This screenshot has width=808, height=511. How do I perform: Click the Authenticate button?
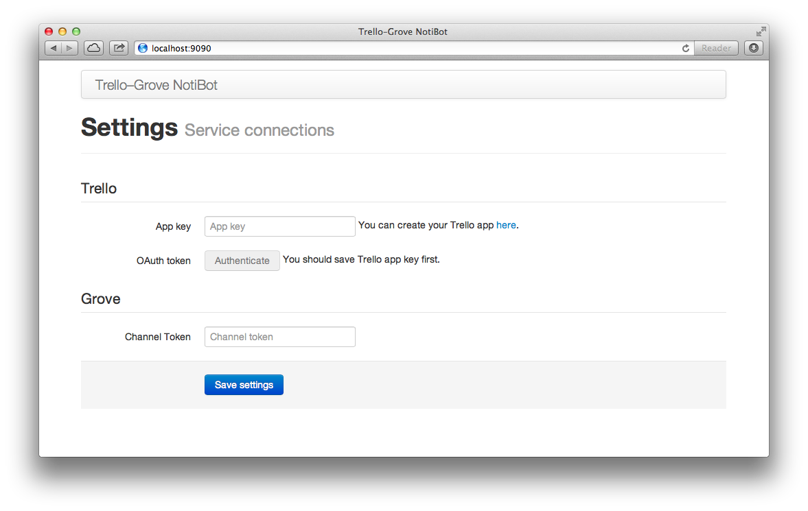coord(242,261)
